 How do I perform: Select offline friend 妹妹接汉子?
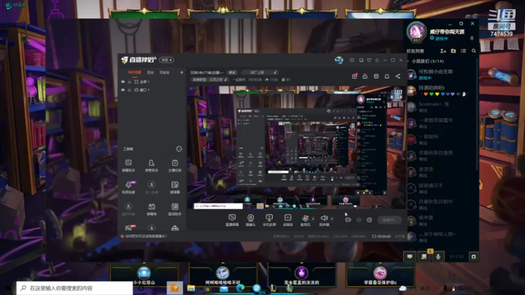pyautogui.click(x=440, y=188)
